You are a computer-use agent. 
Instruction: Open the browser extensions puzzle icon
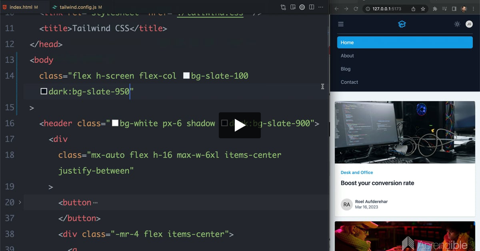tap(435, 9)
